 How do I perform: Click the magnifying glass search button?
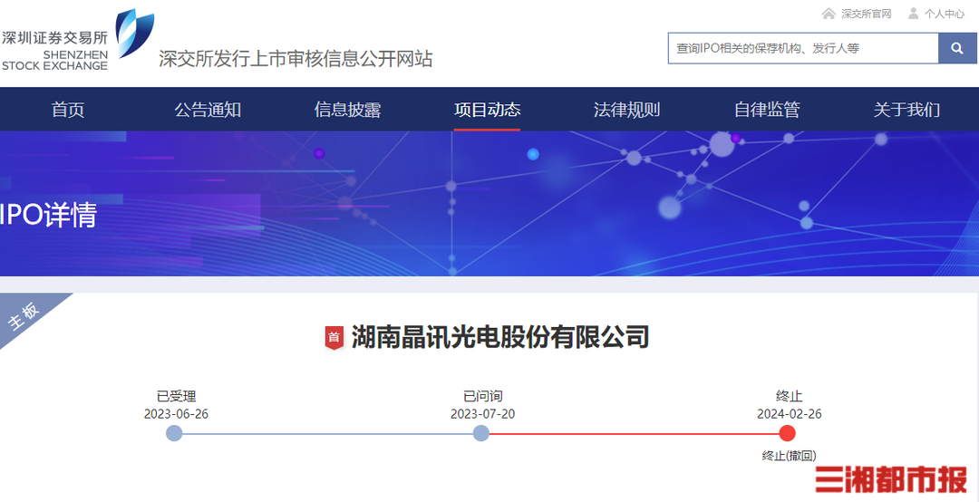click(957, 48)
